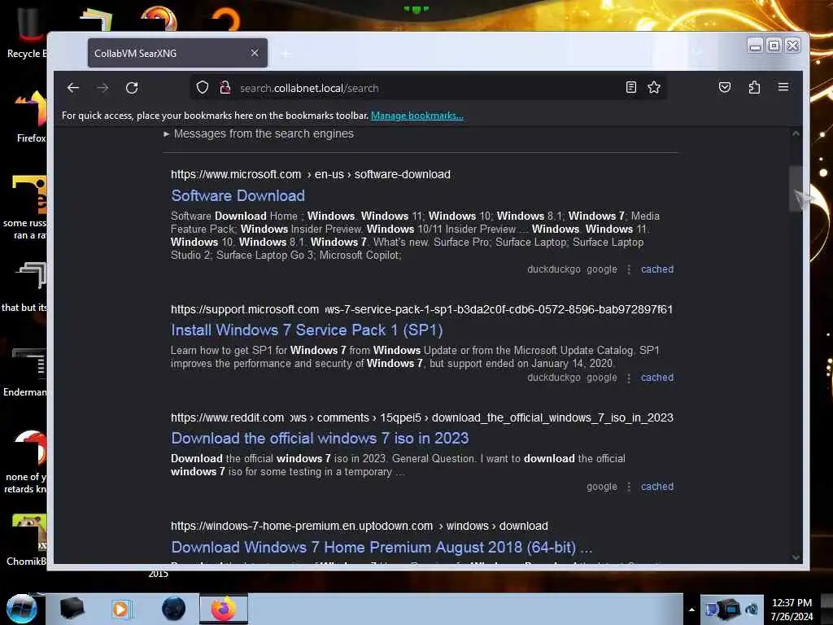Open the "some russ" desktop icon

(27, 208)
